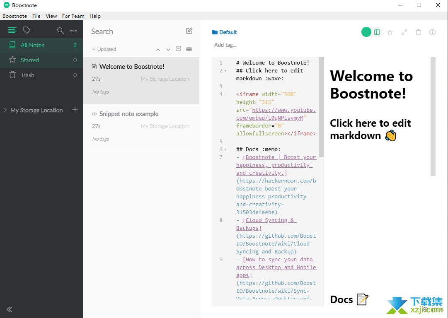This screenshot has width=448, height=318.
Task: Place cursor on '# Welcome to Boostnote!' editor line
Action: [273, 63]
